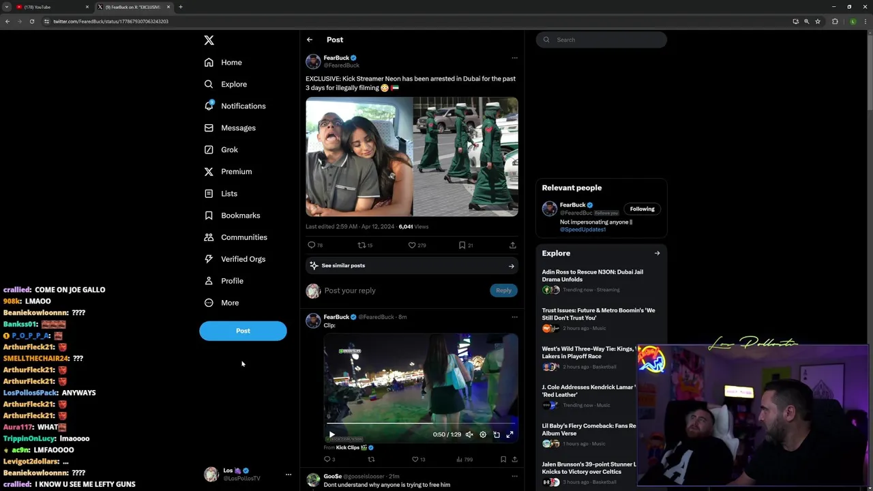
Task: Go back with the Post header arrow
Action: [x=310, y=40]
